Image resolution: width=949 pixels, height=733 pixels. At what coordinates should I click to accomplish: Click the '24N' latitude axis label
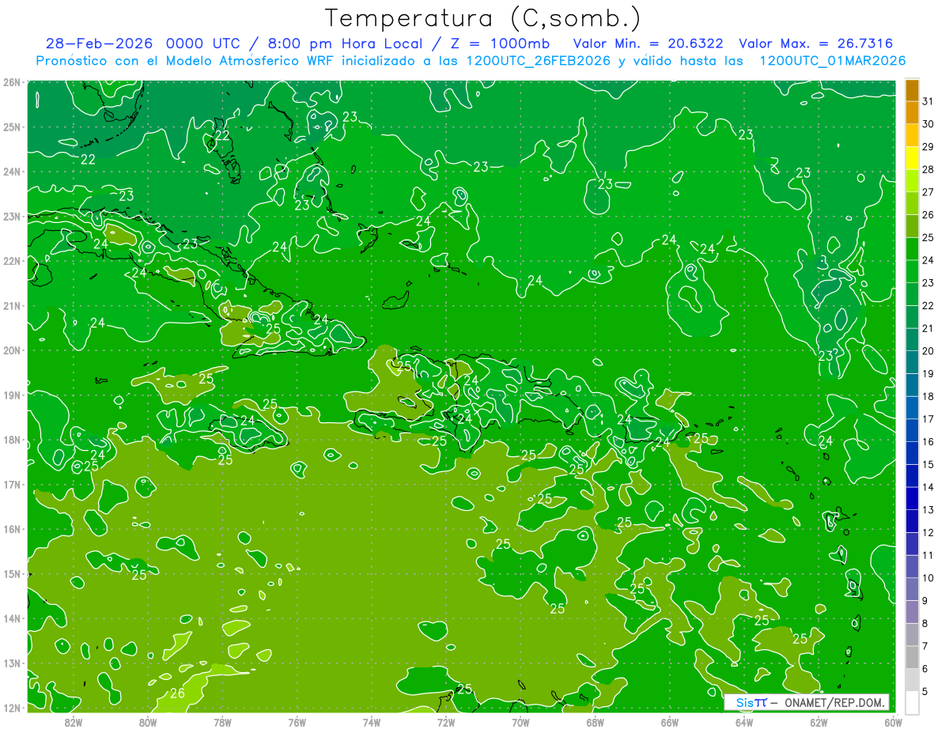(x=10, y=172)
